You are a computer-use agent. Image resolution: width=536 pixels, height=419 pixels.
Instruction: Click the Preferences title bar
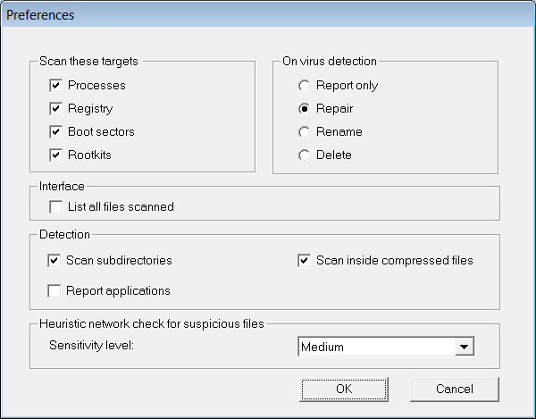pos(268,15)
